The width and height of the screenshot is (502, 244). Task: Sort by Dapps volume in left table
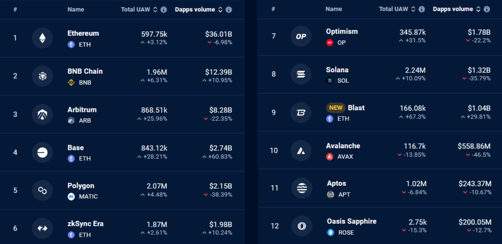point(220,9)
